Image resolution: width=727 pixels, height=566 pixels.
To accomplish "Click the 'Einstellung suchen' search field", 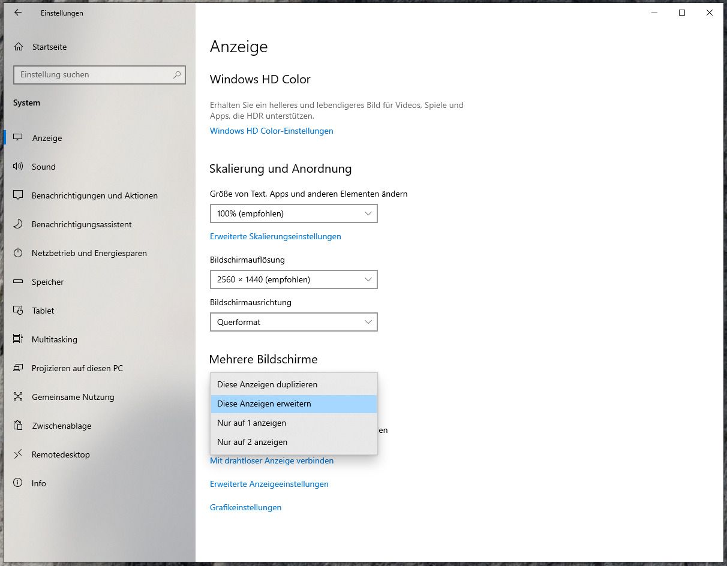I will (x=93, y=75).
